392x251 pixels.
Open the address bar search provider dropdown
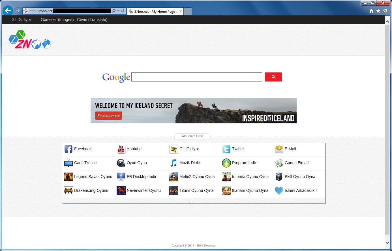(118, 10)
